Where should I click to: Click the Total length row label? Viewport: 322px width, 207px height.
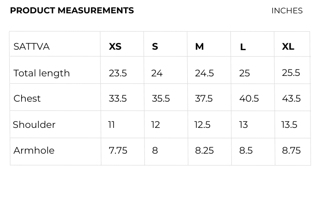pyautogui.click(x=41, y=73)
